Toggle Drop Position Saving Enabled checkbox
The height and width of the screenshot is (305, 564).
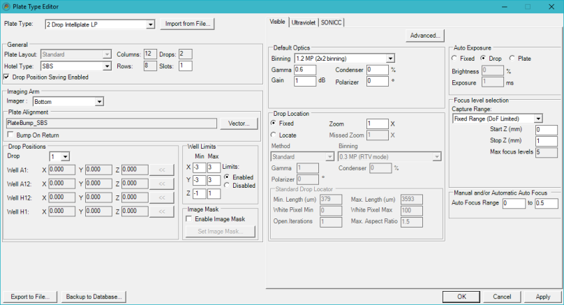(6, 77)
